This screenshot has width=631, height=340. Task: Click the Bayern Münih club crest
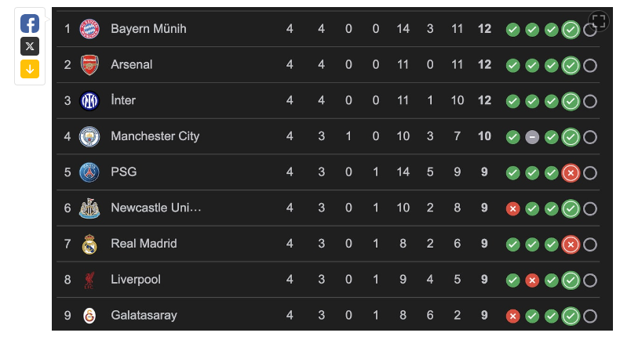pos(89,29)
